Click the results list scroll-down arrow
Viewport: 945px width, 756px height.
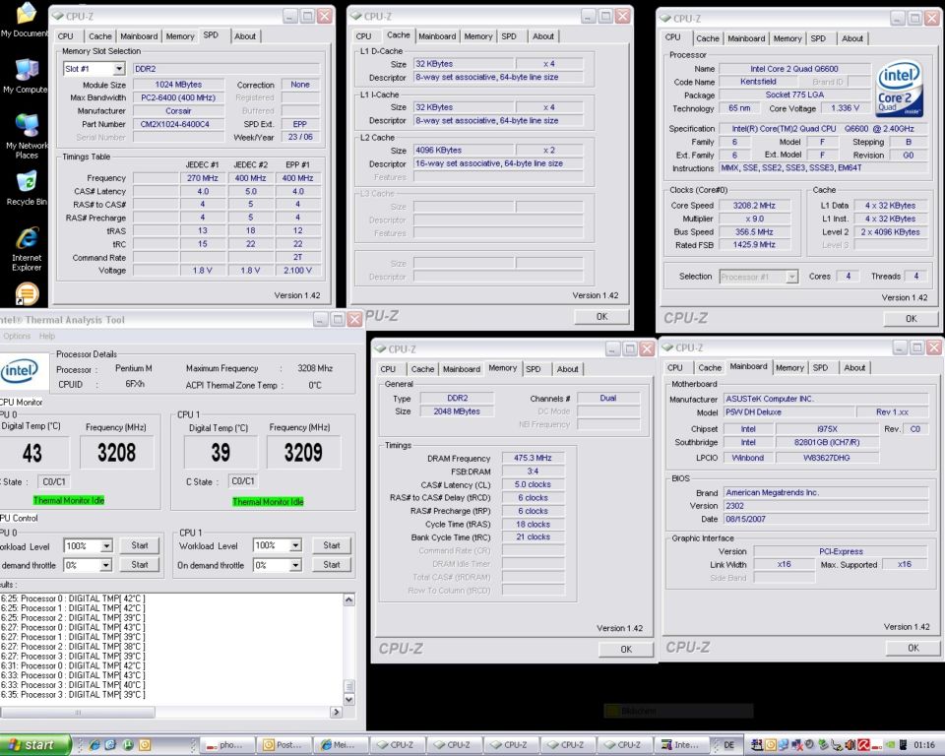click(x=348, y=699)
